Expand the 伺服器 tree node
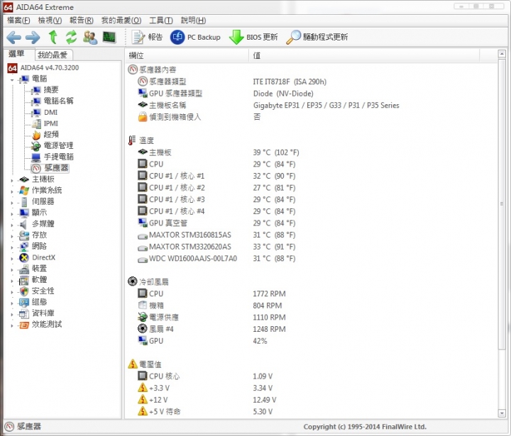The width and height of the screenshot is (511, 436). 12,203
